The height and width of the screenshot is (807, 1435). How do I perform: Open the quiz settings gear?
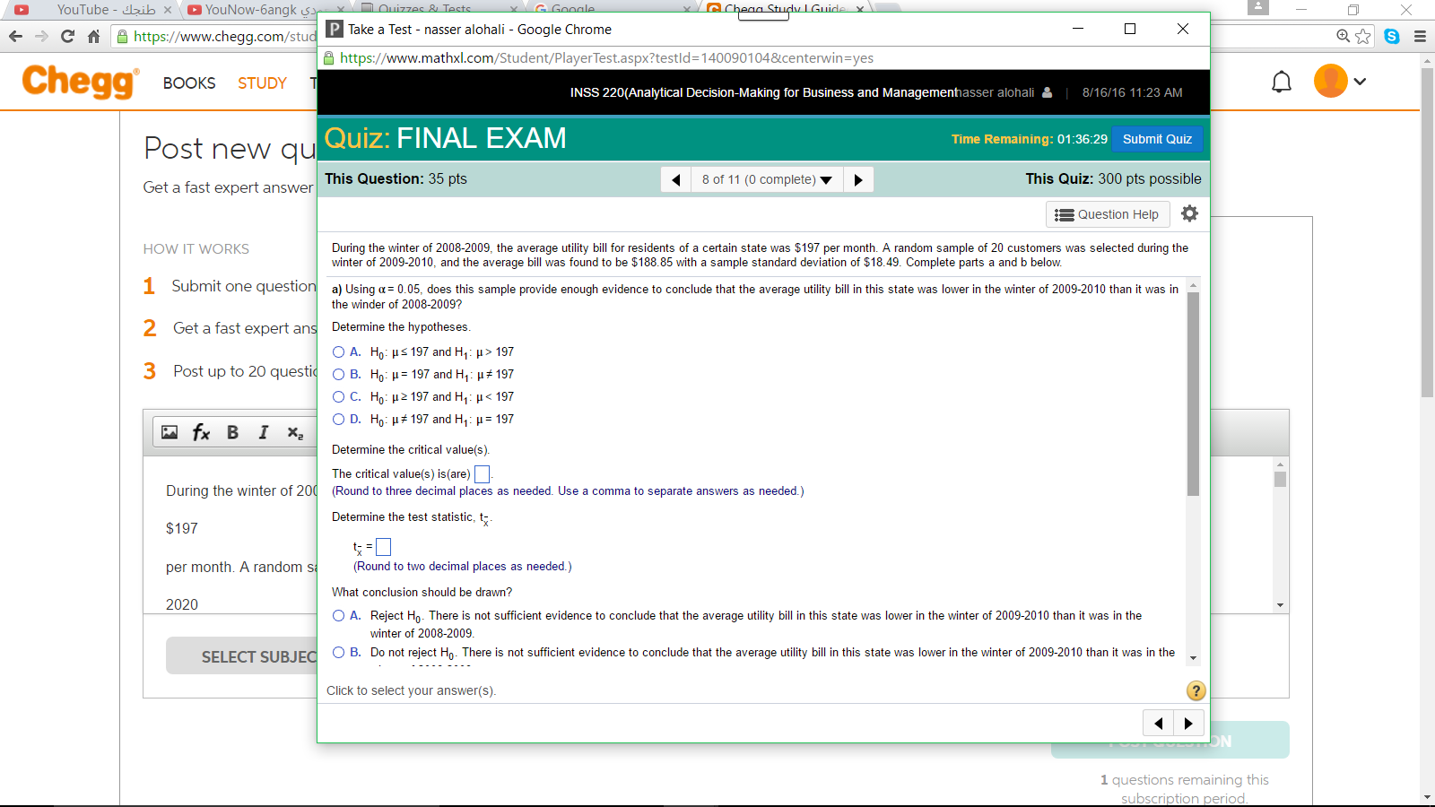click(x=1189, y=213)
